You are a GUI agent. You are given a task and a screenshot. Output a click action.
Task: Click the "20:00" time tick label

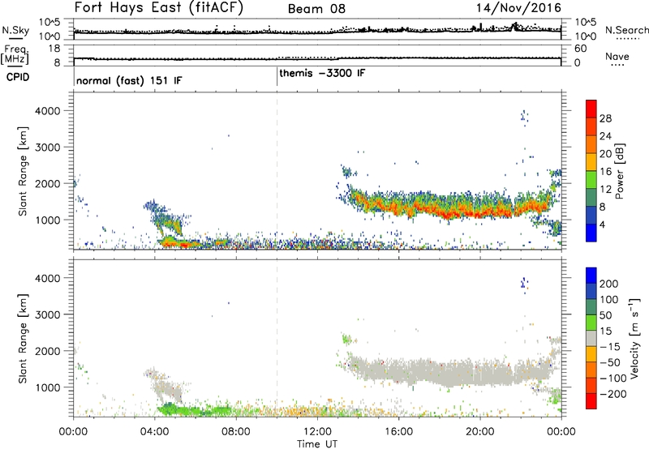tap(479, 432)
